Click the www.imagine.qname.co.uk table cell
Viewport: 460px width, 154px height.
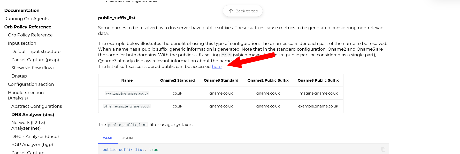pos(127,94)
